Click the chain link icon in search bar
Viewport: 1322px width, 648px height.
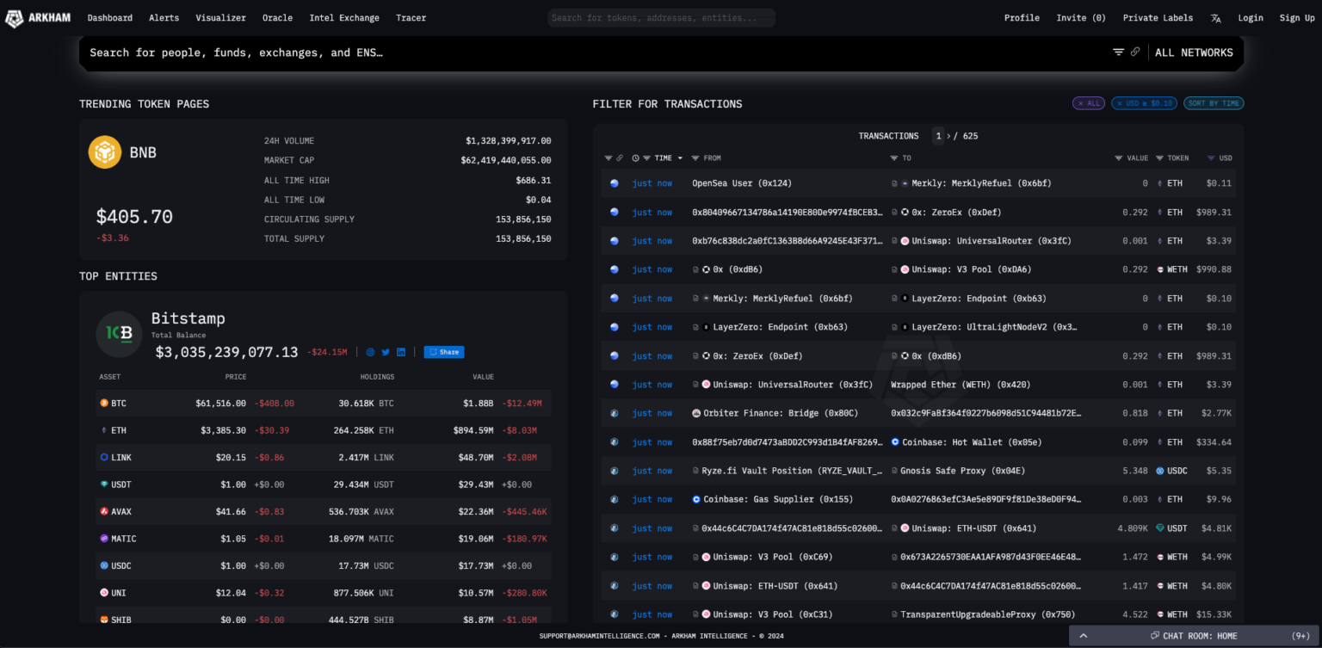pos(1135,52)
